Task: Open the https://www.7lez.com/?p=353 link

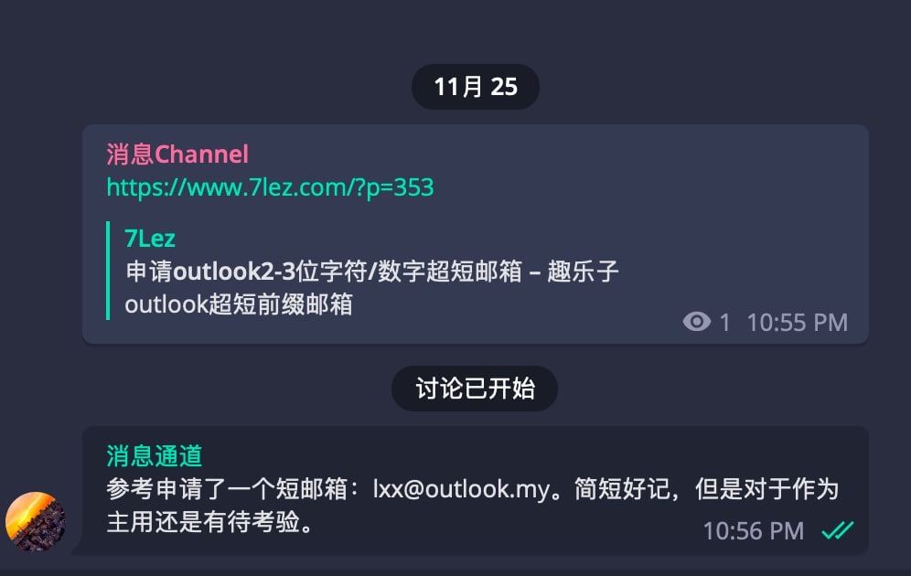Action: 270,187
